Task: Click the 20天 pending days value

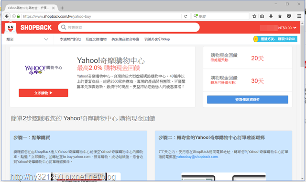Action: coord(257,58)
